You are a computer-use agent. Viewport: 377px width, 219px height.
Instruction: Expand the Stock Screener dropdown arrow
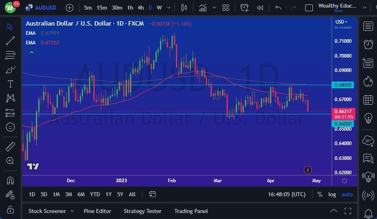(72, 211)
